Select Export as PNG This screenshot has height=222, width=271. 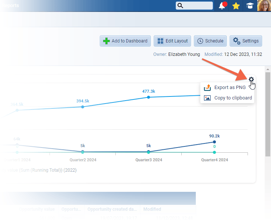click(x=230, y=88)
